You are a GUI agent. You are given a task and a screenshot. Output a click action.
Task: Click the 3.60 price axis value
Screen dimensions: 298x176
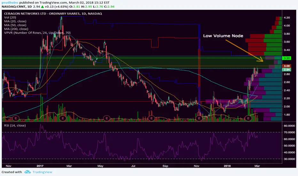287,42
